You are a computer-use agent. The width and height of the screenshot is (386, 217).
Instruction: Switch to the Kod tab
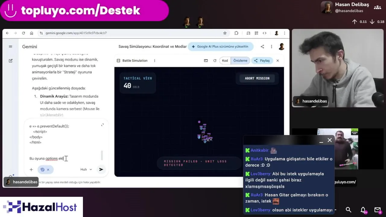click(x=225, y=61)
